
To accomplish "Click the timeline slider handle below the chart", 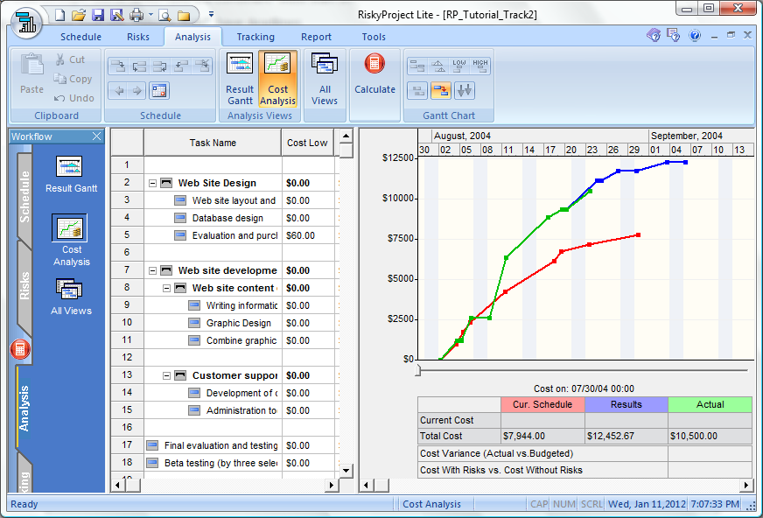I will click(x=418, y=371).
